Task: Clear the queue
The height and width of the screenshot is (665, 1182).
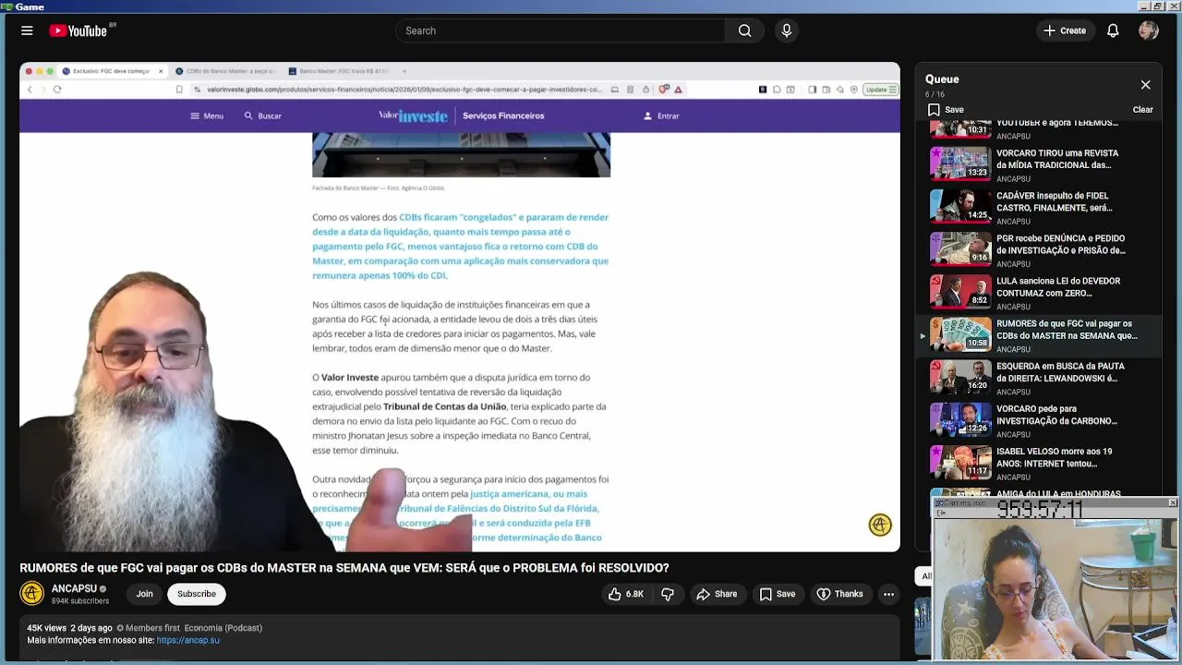Action: click(1142, 109)
